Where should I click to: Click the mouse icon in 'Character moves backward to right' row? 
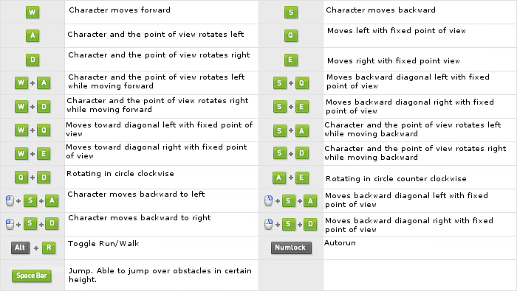point(10,224)
